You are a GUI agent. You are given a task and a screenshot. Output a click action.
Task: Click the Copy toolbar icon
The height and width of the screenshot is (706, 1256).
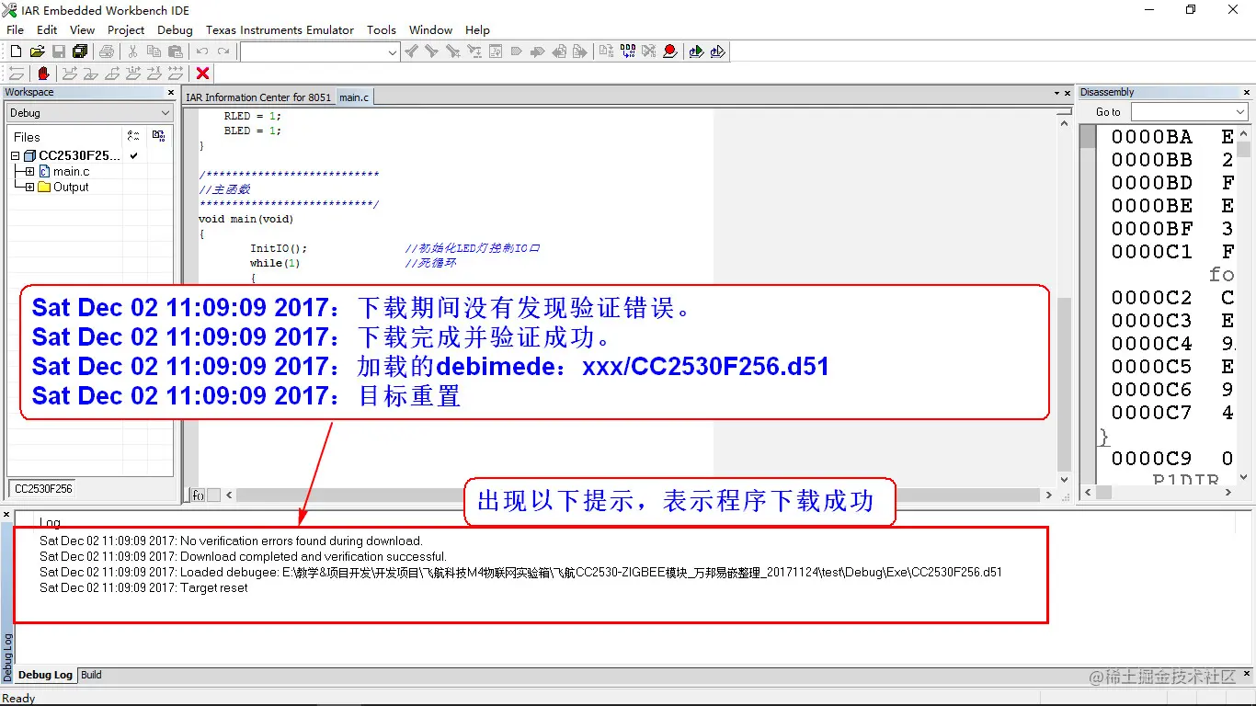(154, 51)
